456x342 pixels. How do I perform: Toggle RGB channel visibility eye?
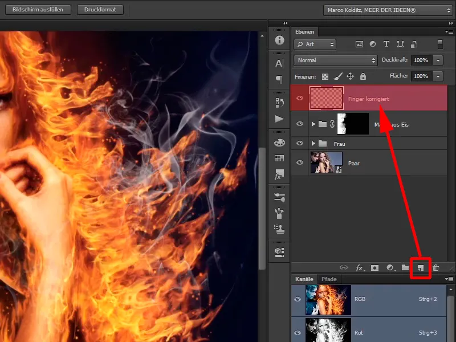298,299
